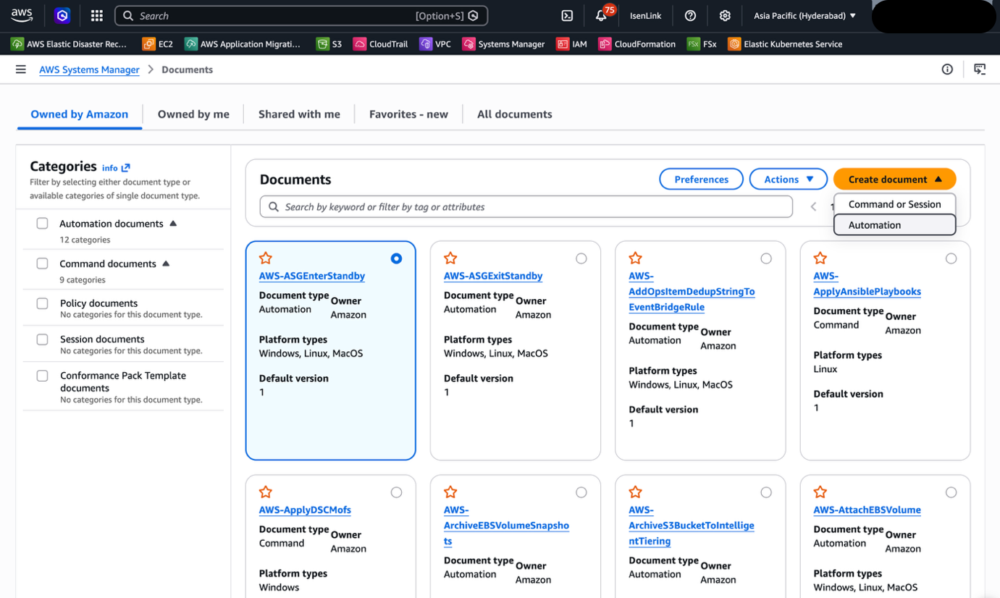
Task: Open the Preferences button
Action: pyautogui.click(x=701, y=180)
